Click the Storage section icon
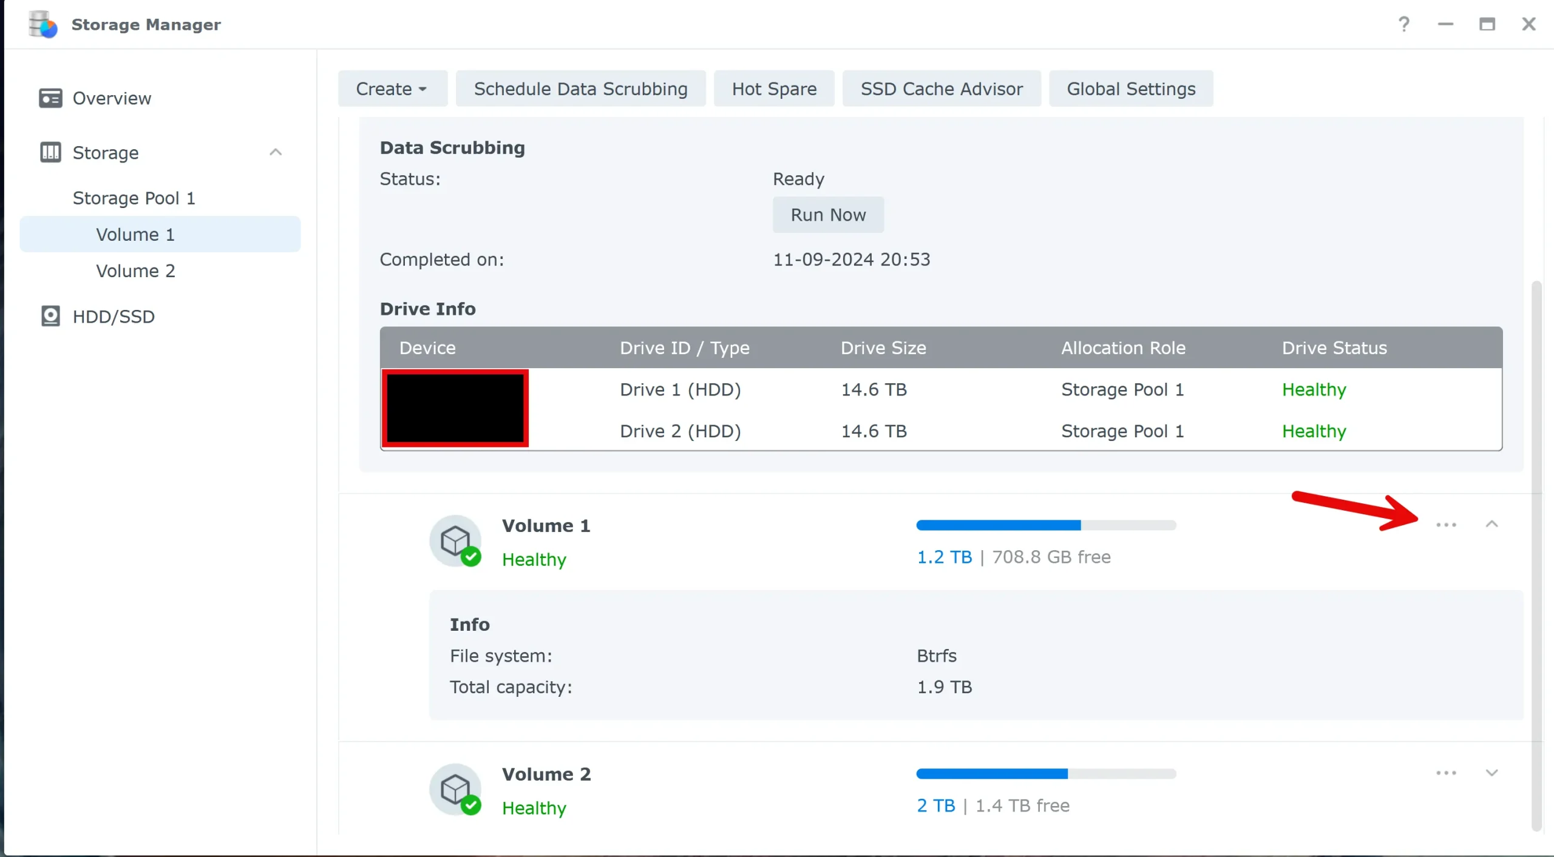The width and height of the screenshot is (1554, 857). coord(50,152)
